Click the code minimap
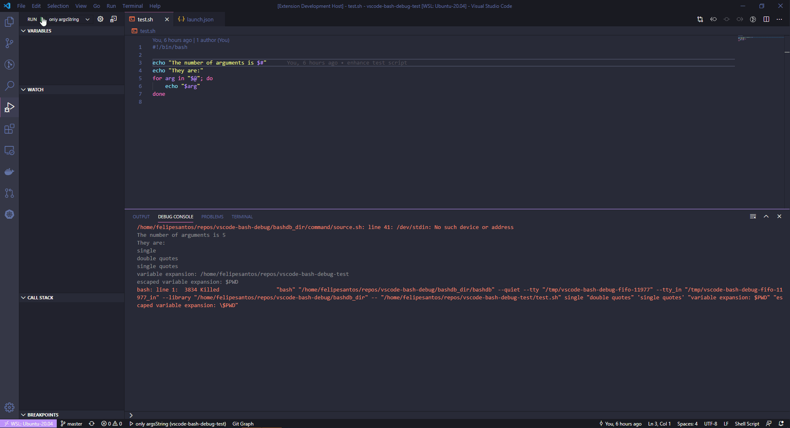The width and height of the screenshot is (790, 428). click(x=760, y=39)
